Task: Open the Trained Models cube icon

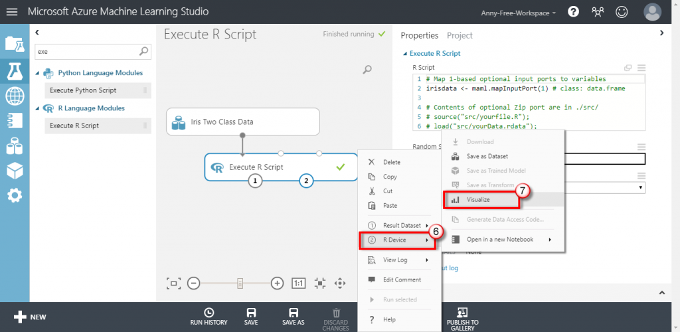Action: coord(15,171)
